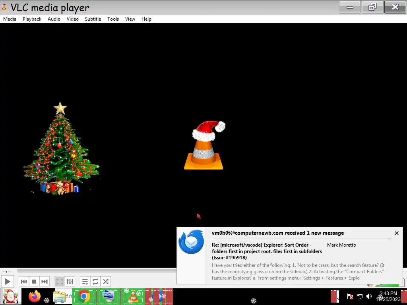Start playback with the Play button
The width and height of the screenshot is (407, 305).
[7, 282]
